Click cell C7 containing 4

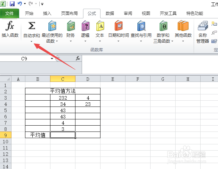click(63, 122)
